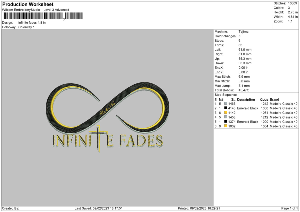
Task: Click the Max Stitch value 6.9 mm
Action: click(244, 76)
